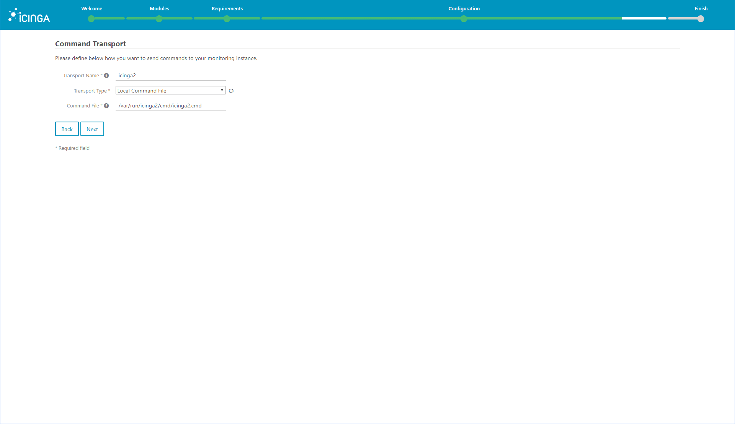The width and height of the screenshot is (735, 424).
Task: Click the '* Required field' note
Action: click(72, 148)
